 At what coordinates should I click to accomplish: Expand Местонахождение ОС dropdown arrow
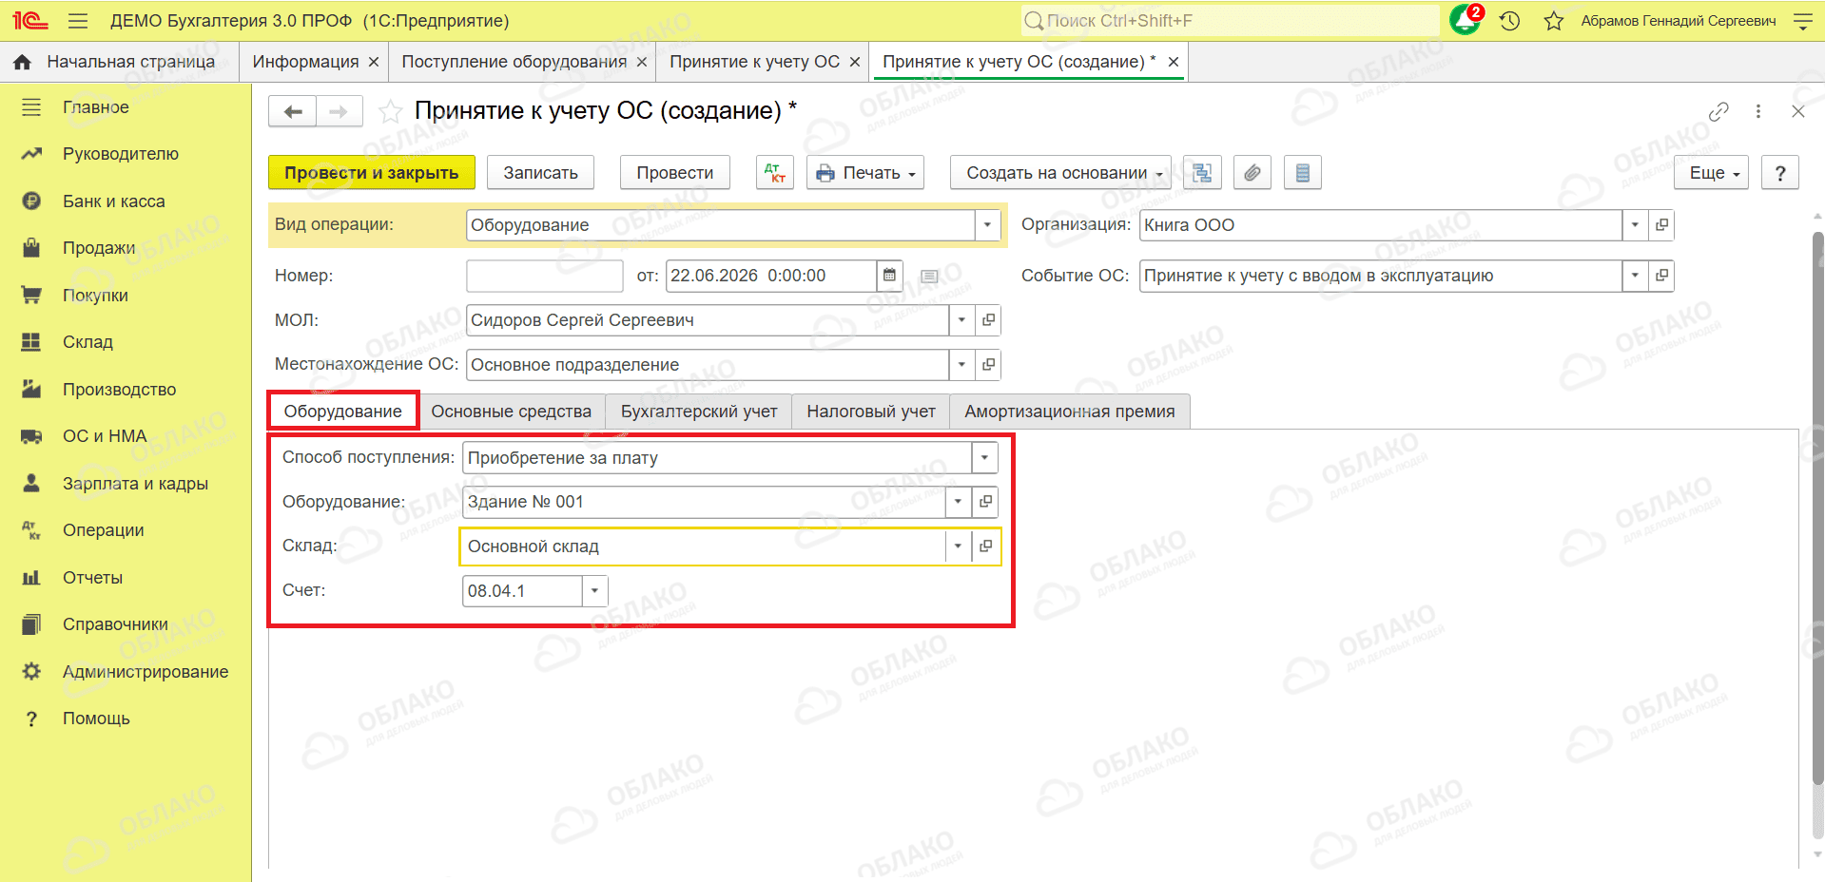click(x=961, y=365)
